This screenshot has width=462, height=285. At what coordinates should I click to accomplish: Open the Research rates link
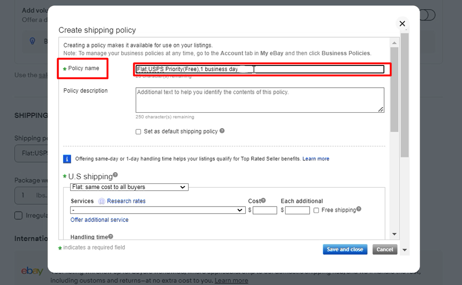pos(126,201)
